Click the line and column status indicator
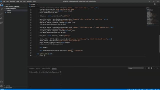Viewport: 160px width, 90px height. 130,89
